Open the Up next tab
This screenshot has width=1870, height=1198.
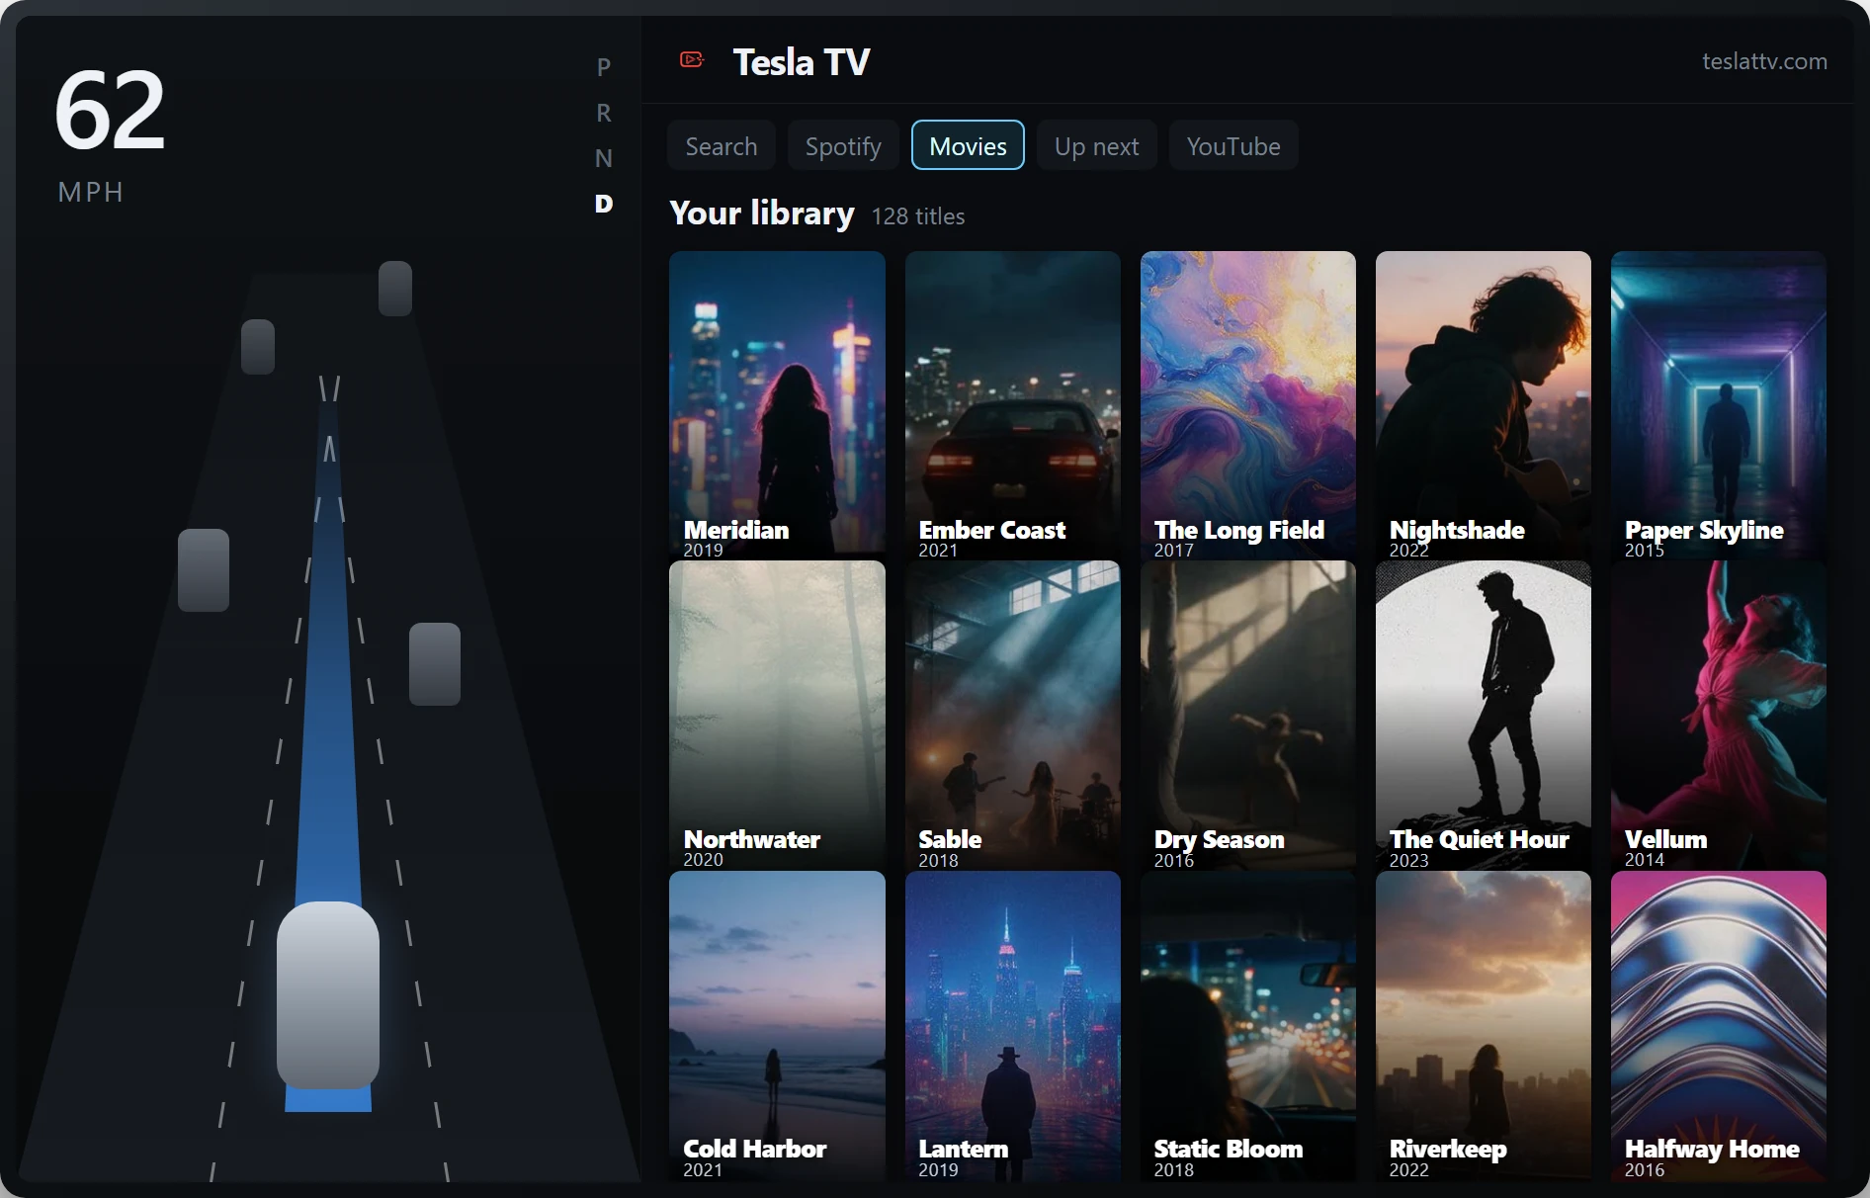click(x=1097, y=146)
